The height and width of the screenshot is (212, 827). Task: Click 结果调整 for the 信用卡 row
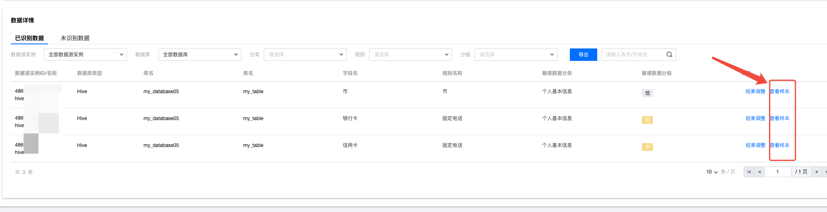[755, 145]
